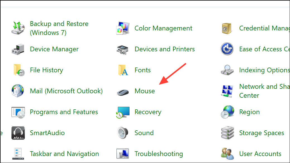
Task: Select the Credential Manager icon
Action: (227, 28)
